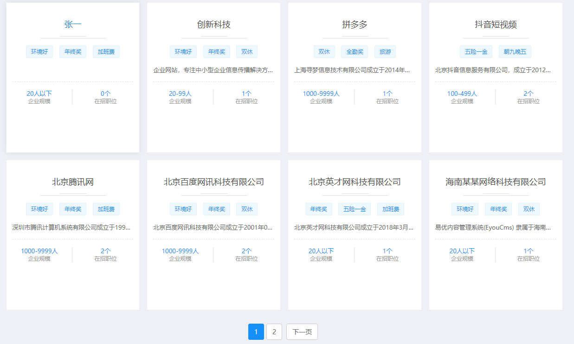Click the 1个 positions count for 海南某某网络科技有限公司

[x=529, y=251]
